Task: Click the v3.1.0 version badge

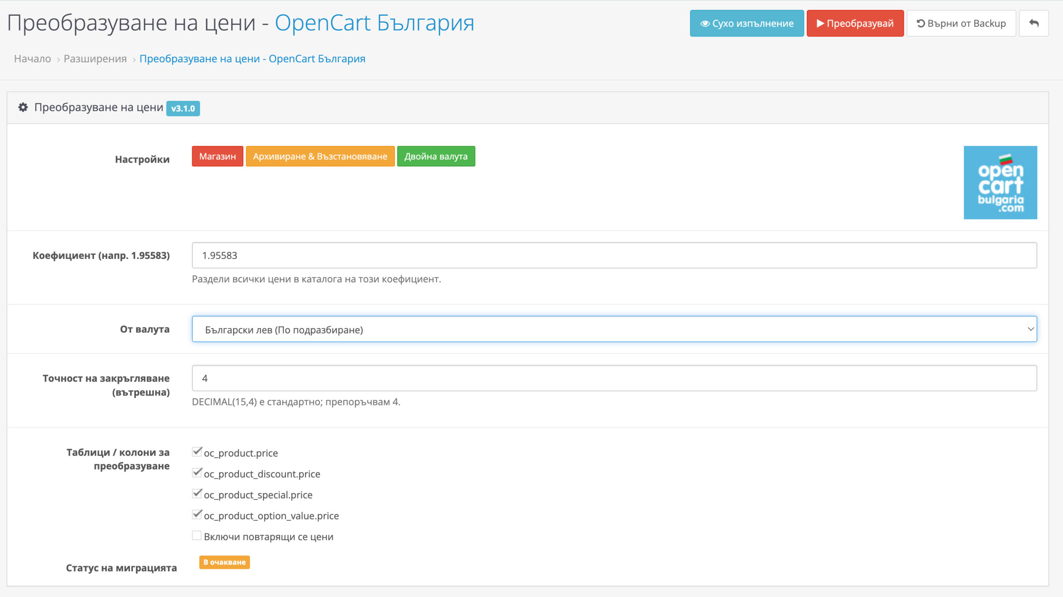Action: pos(183,108)
